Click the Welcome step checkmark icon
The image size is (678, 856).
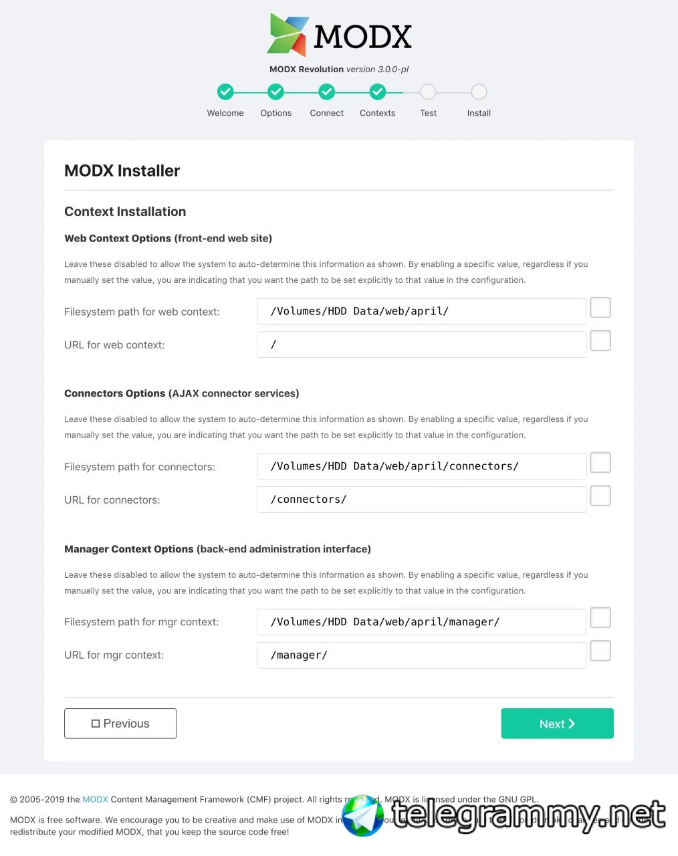click(225, 92)
